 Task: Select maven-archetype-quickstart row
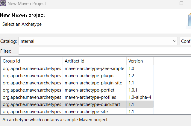coord(77,104)
